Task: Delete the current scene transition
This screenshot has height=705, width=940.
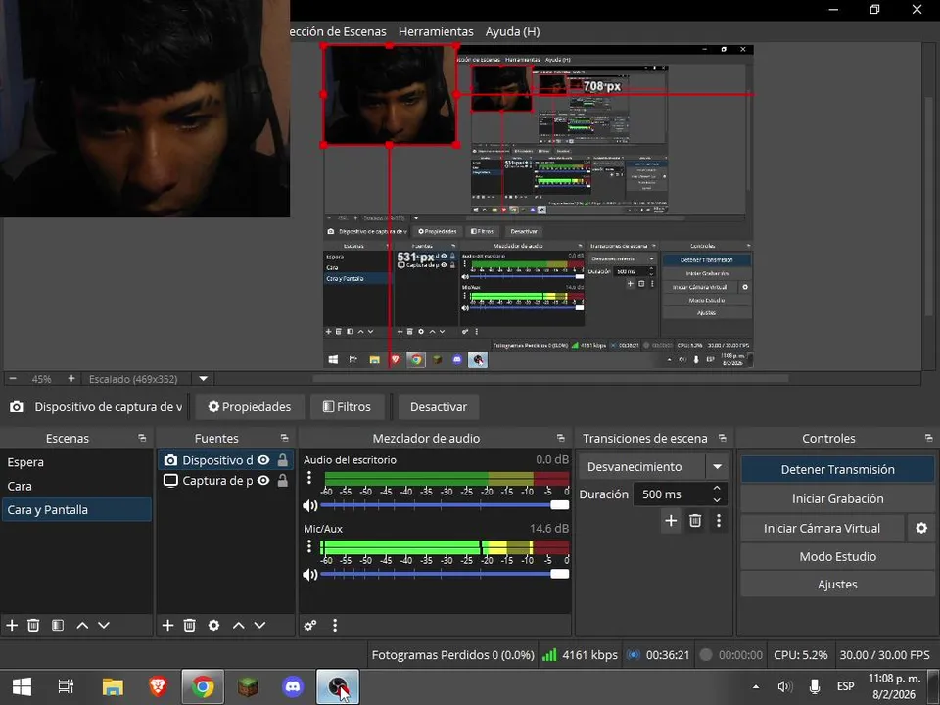Action: (695, 520)
